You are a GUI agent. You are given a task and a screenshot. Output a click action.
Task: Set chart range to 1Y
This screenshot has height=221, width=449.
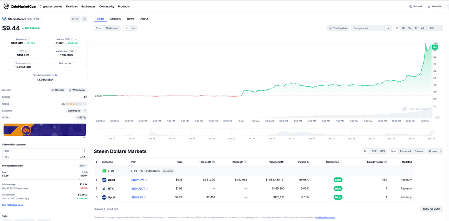(x=416, y=28)
